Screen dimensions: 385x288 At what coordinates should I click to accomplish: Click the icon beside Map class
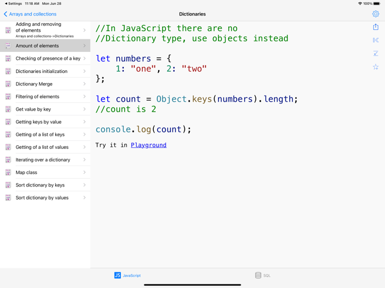click(x=8, y=173)
